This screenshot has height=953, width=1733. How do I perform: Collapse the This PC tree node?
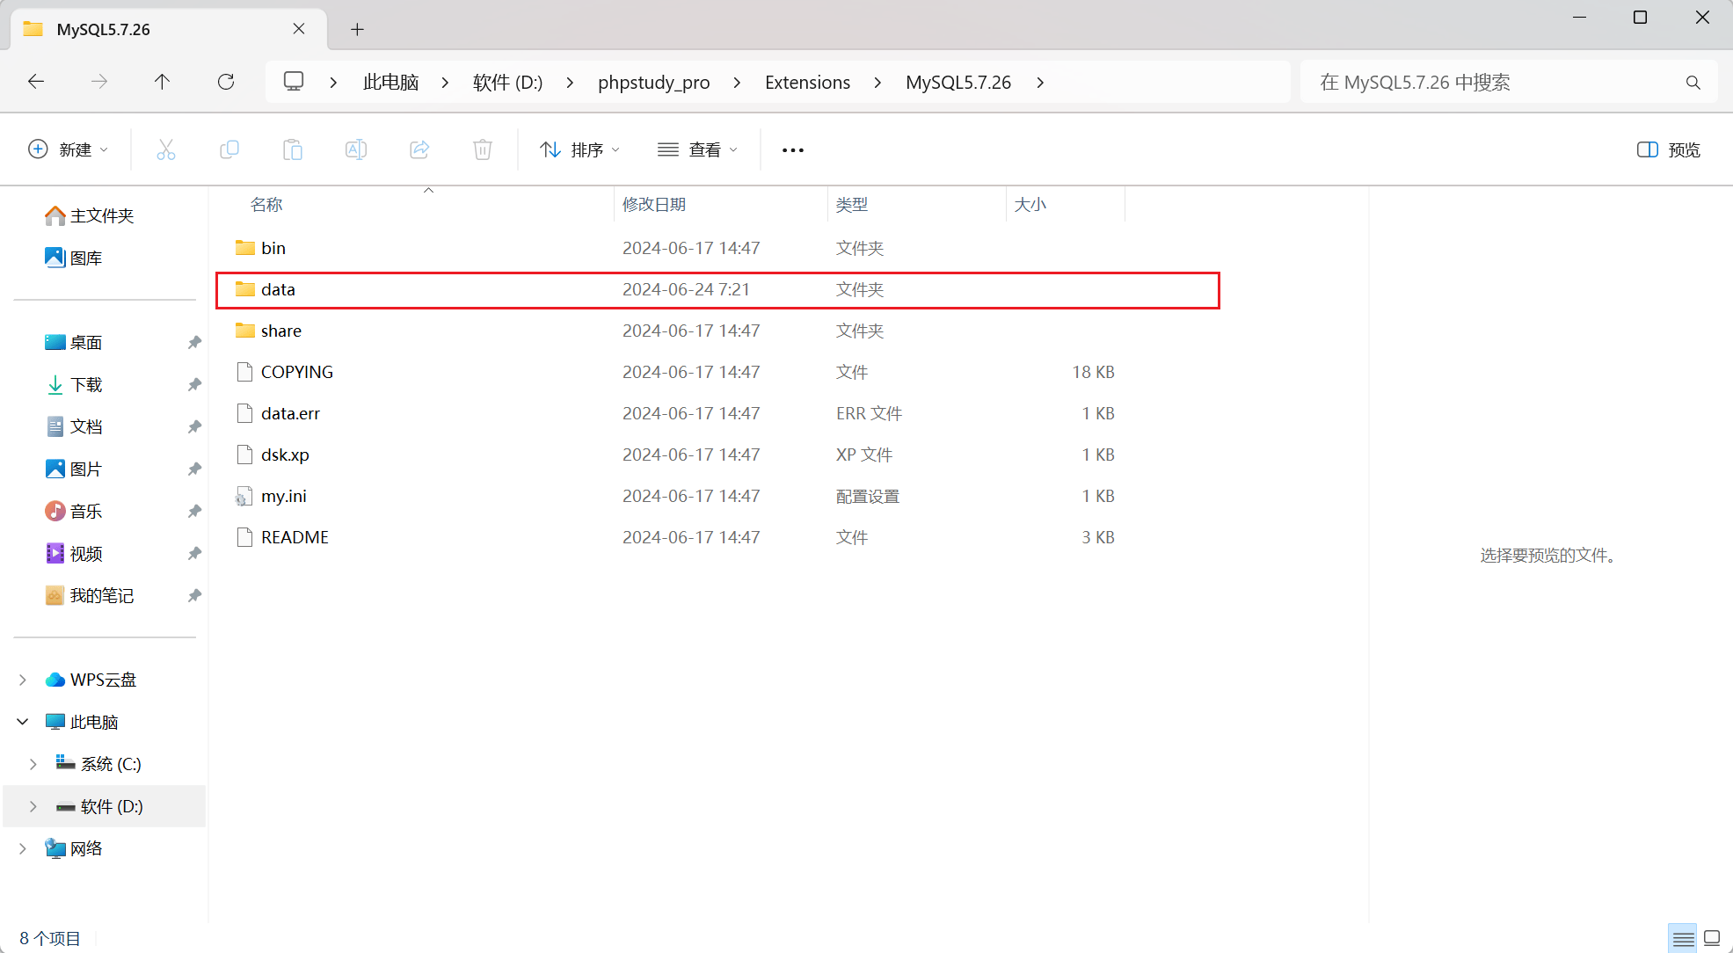[x=23, y=722]
